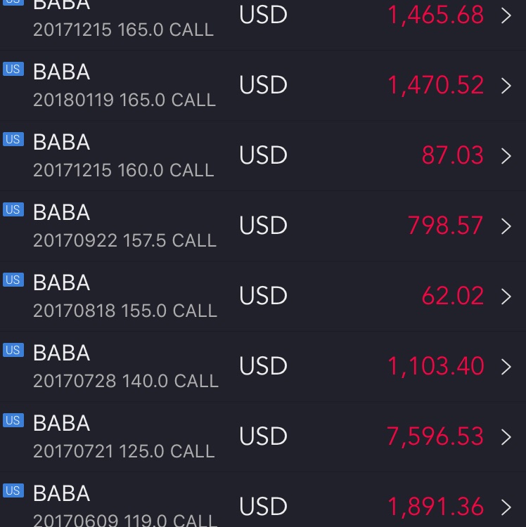Open the 7,596.53 profit amount

click(x=435, y=436)
